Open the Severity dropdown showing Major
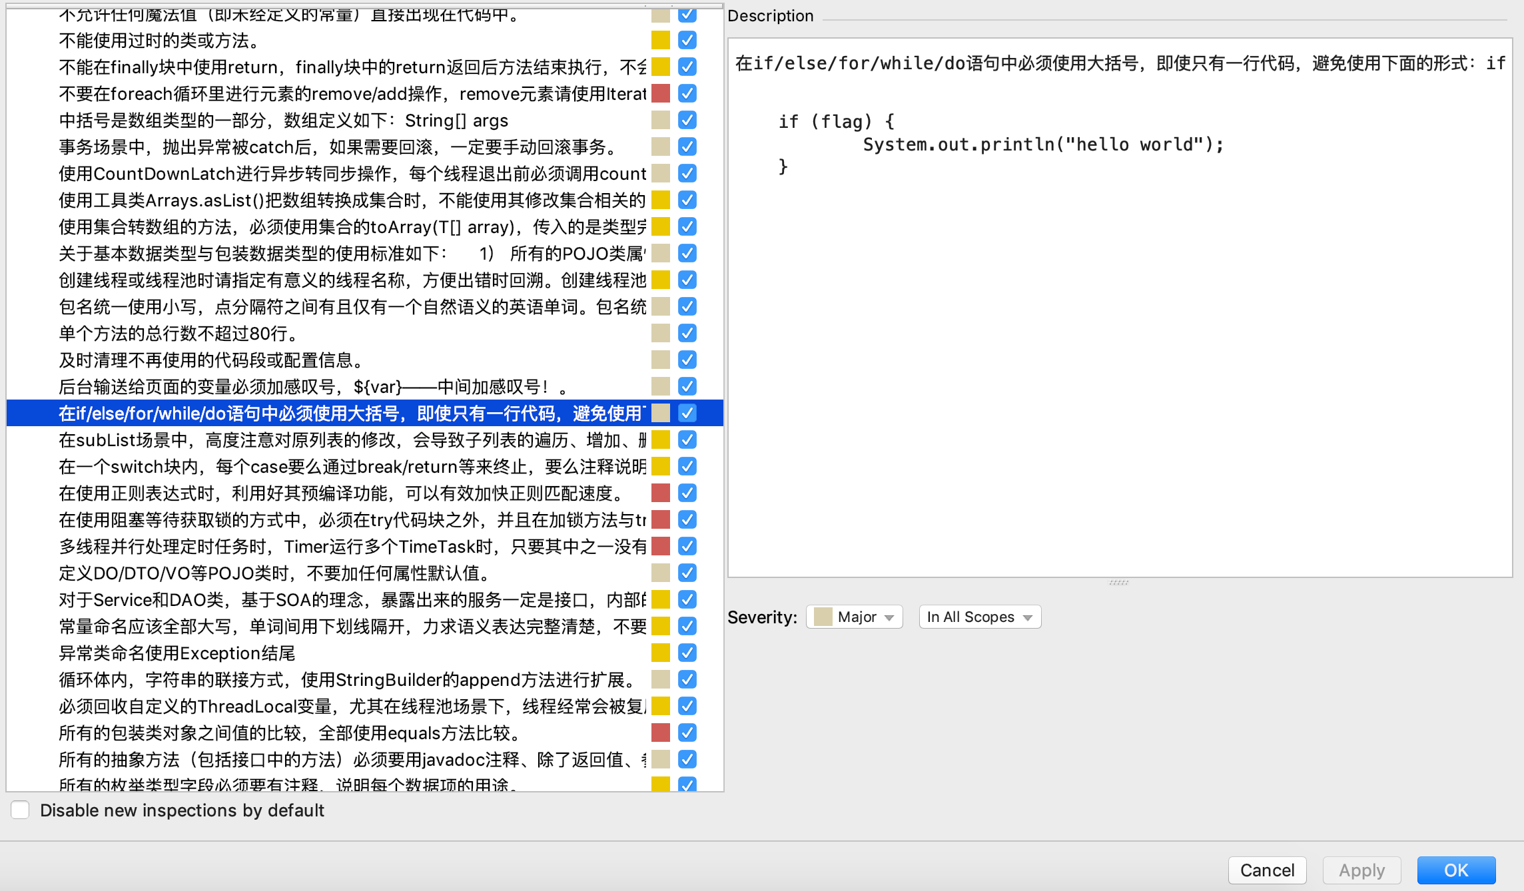Image resolution: width=1524 pixels, height=891 pixels. point(855,617)
